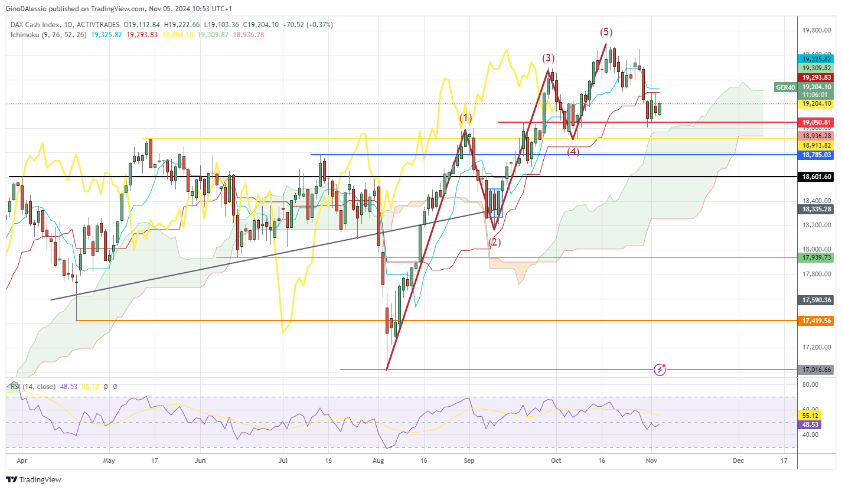Screen dimensions: 842x490
Task: Click the Oct label on time axis
Action: tap(555, 459)
